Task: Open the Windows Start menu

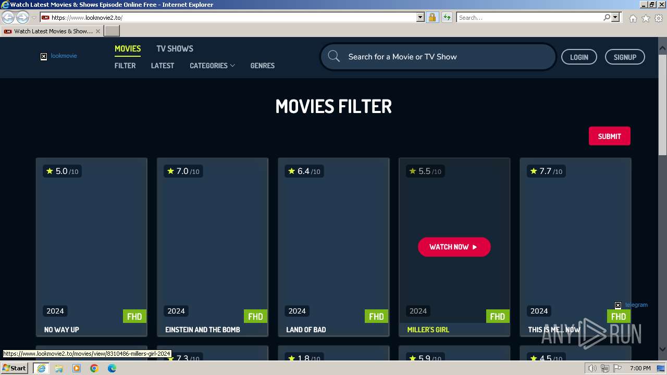Action: point(15,368)
